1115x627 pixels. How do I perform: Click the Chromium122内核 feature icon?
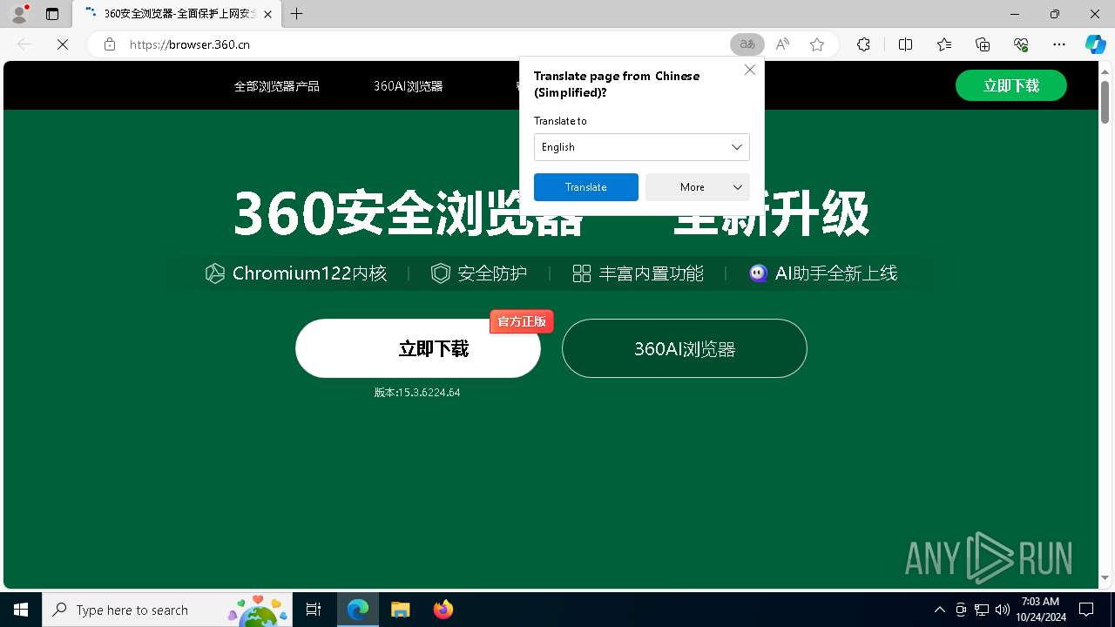214,273
